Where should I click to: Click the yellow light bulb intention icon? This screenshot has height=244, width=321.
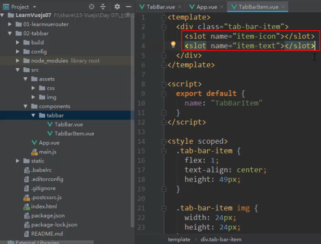(x=173, y=45)
